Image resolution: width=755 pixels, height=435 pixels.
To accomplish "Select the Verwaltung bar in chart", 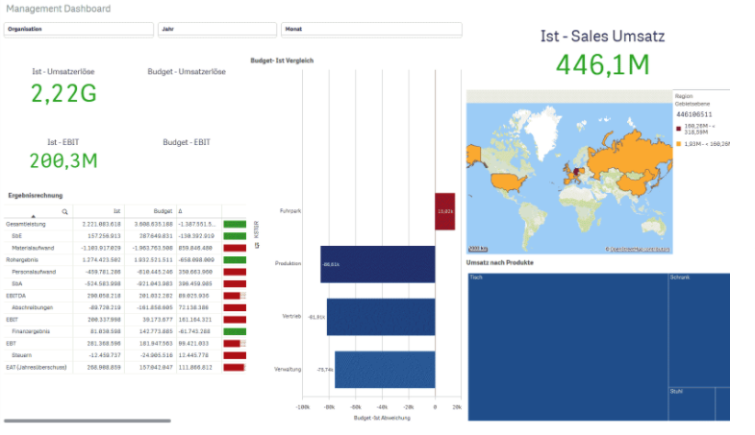I will coord(384,369).
